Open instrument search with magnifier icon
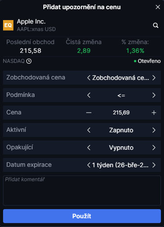 tap(156, 25)
